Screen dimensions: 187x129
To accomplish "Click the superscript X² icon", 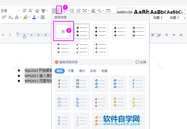I will tap(4, 17).
